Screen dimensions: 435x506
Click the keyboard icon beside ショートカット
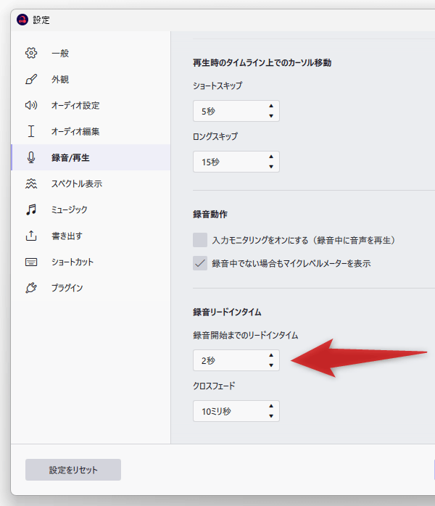(x=31, y=262)
